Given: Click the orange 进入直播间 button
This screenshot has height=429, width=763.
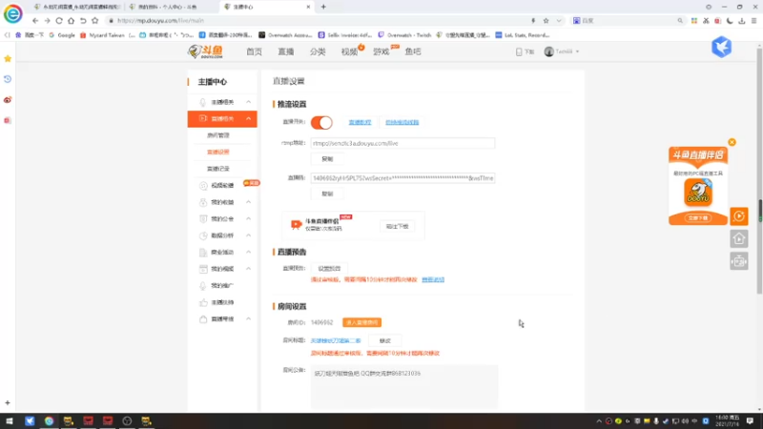Looking at the screenshot, I should 362,322.
